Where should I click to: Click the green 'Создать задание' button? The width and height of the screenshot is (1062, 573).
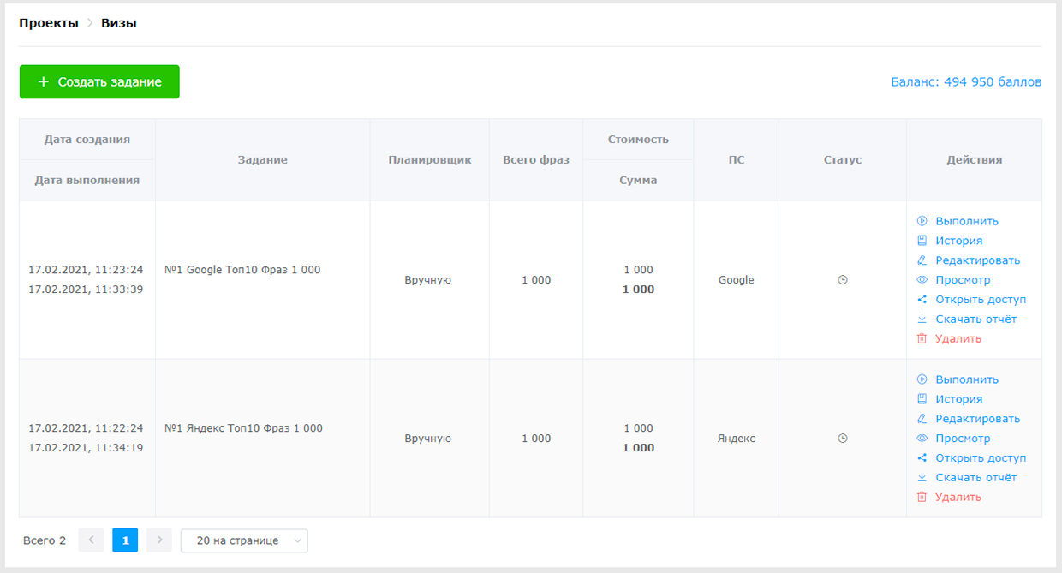99,81
